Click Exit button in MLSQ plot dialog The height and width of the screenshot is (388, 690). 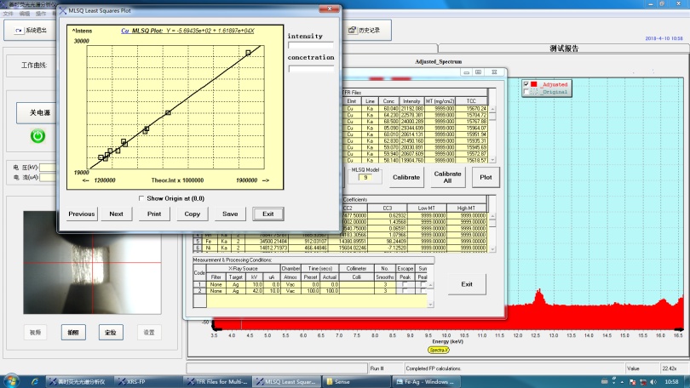[268, 214]
